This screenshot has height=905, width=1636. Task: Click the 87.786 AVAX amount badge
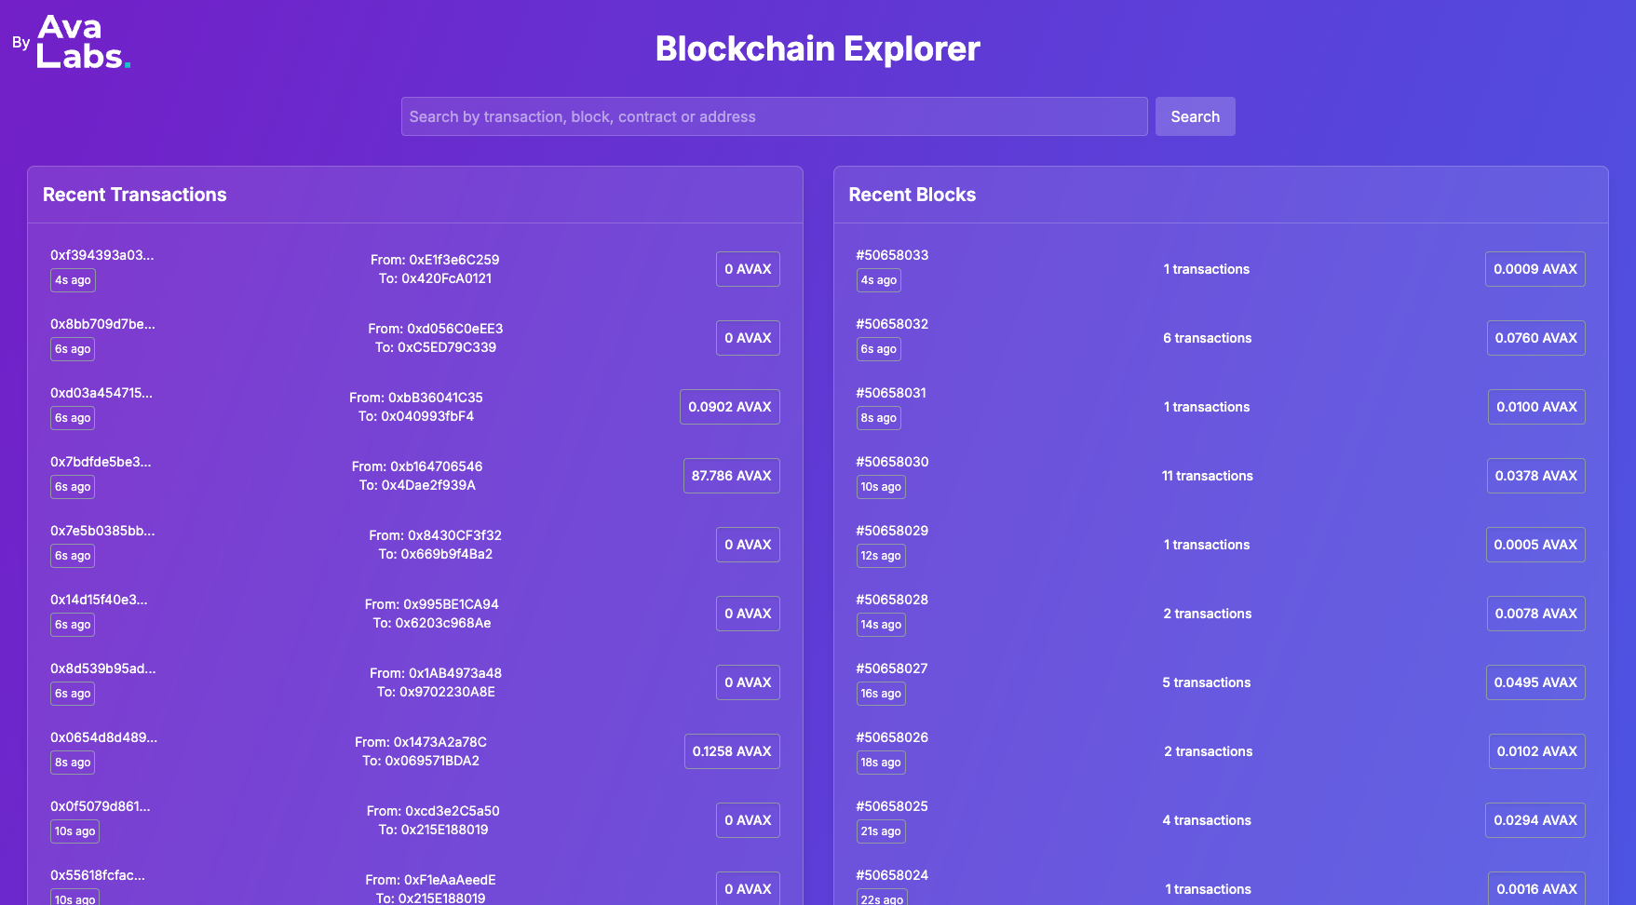(x=731, y=476)
